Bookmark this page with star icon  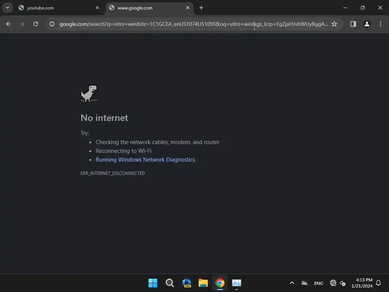(x=334, y=24)
